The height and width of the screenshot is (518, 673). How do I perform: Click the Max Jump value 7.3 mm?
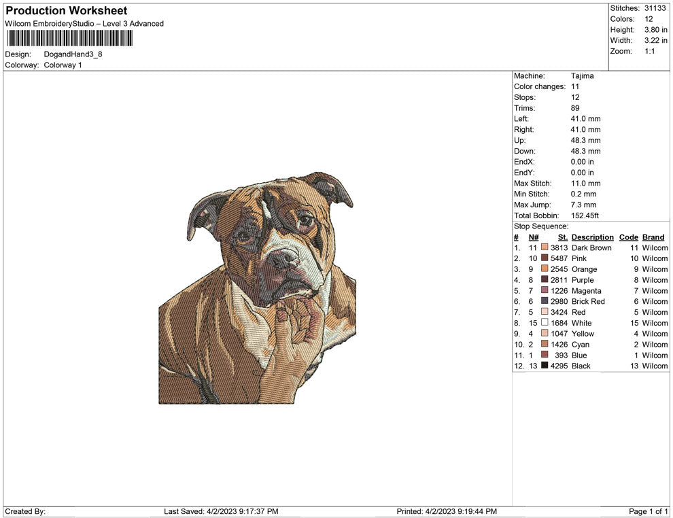[583, 205]
